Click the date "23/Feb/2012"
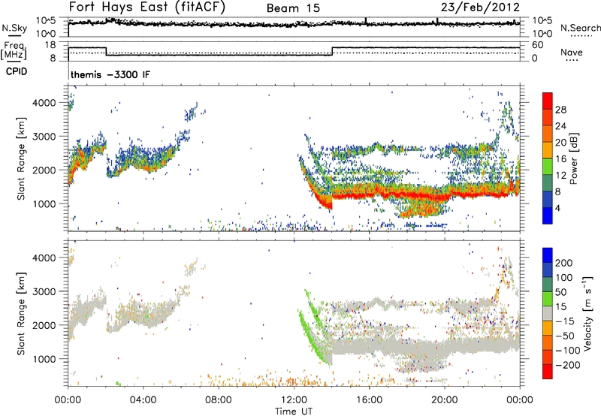Image resolution: width=601 pixels, height=416 pixels. click(480, 8)
